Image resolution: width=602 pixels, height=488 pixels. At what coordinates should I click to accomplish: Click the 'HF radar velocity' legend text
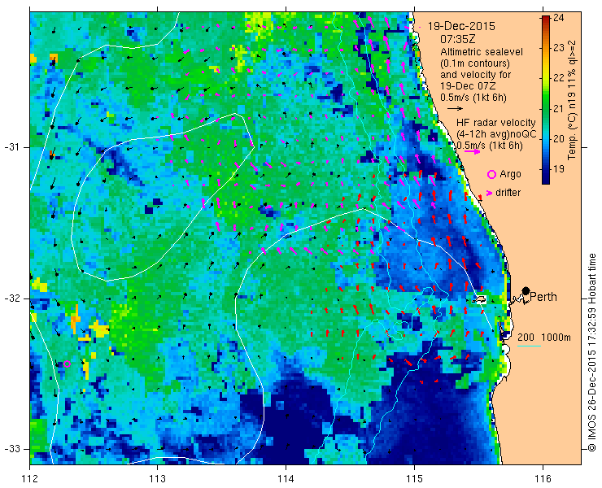[496, 123]
